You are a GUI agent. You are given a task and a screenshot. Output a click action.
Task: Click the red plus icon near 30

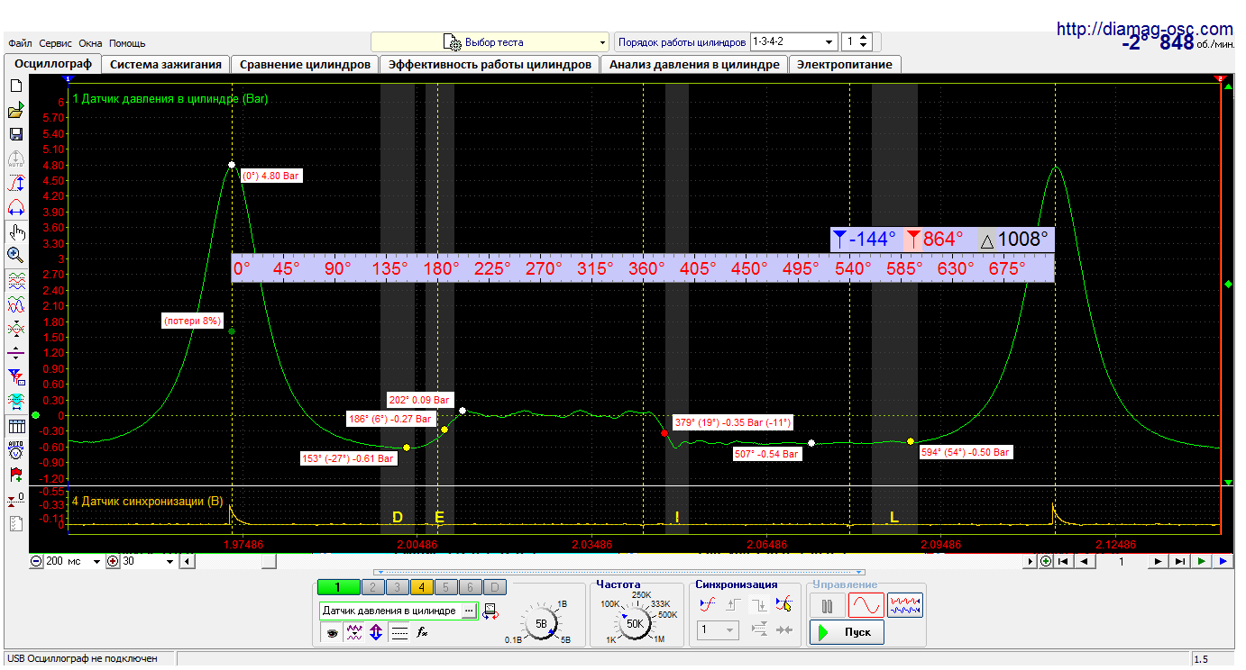113,561
